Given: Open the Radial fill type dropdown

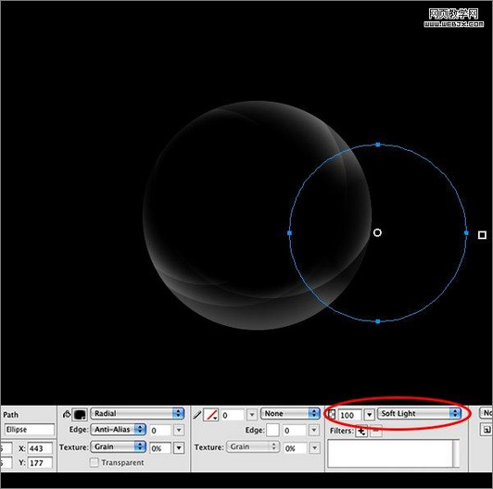Looking at the screenshot, I should 137,413.
